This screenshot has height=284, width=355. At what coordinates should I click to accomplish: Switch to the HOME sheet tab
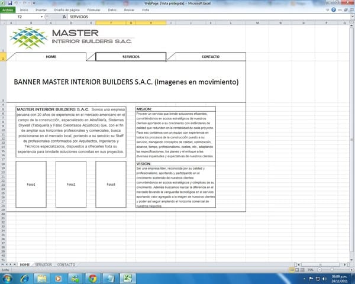click(25, 264)
